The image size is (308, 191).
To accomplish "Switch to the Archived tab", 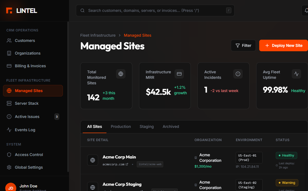I will (171, 127).
